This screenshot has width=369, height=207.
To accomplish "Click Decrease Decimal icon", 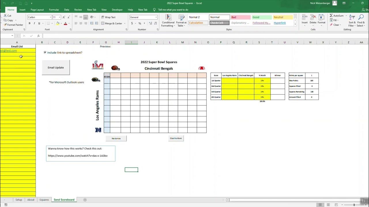I will pyautogui.click(x=155, y=23).
